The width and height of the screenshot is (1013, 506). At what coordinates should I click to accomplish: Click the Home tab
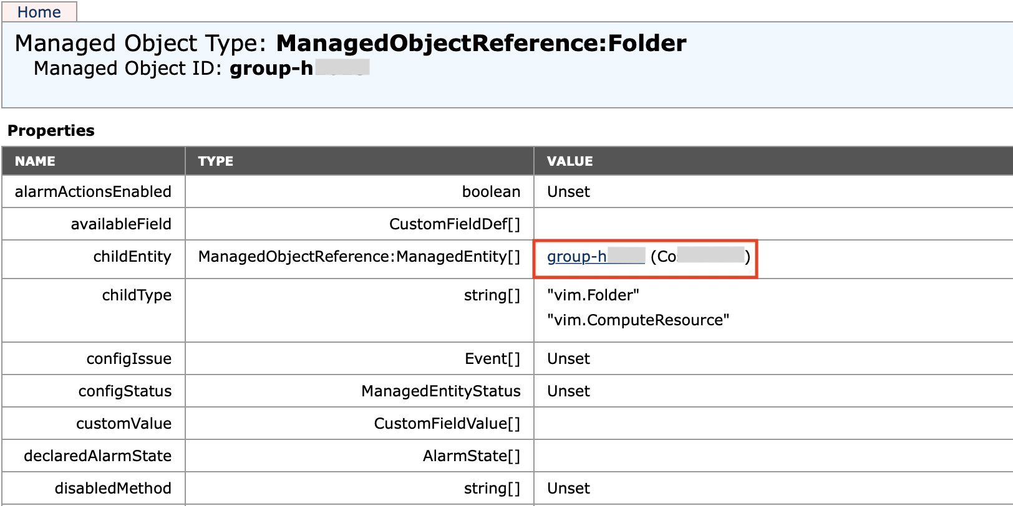39,12
